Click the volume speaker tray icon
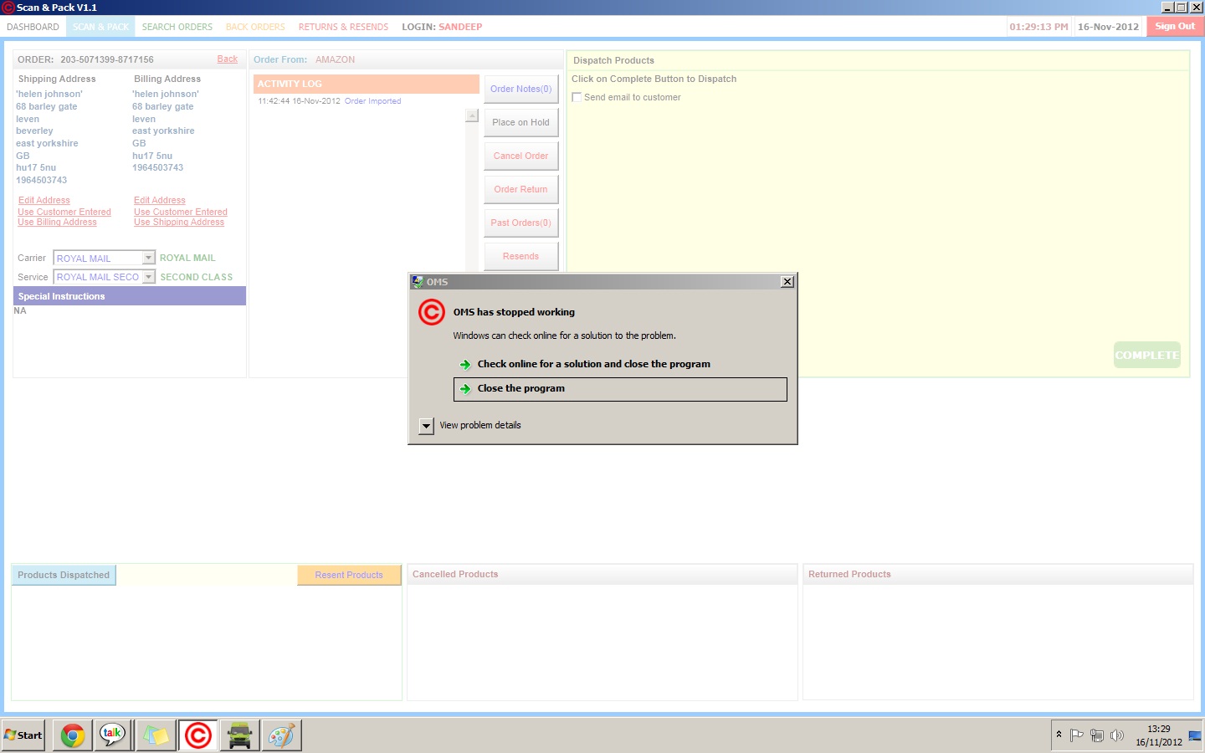 pos(1116,735)
